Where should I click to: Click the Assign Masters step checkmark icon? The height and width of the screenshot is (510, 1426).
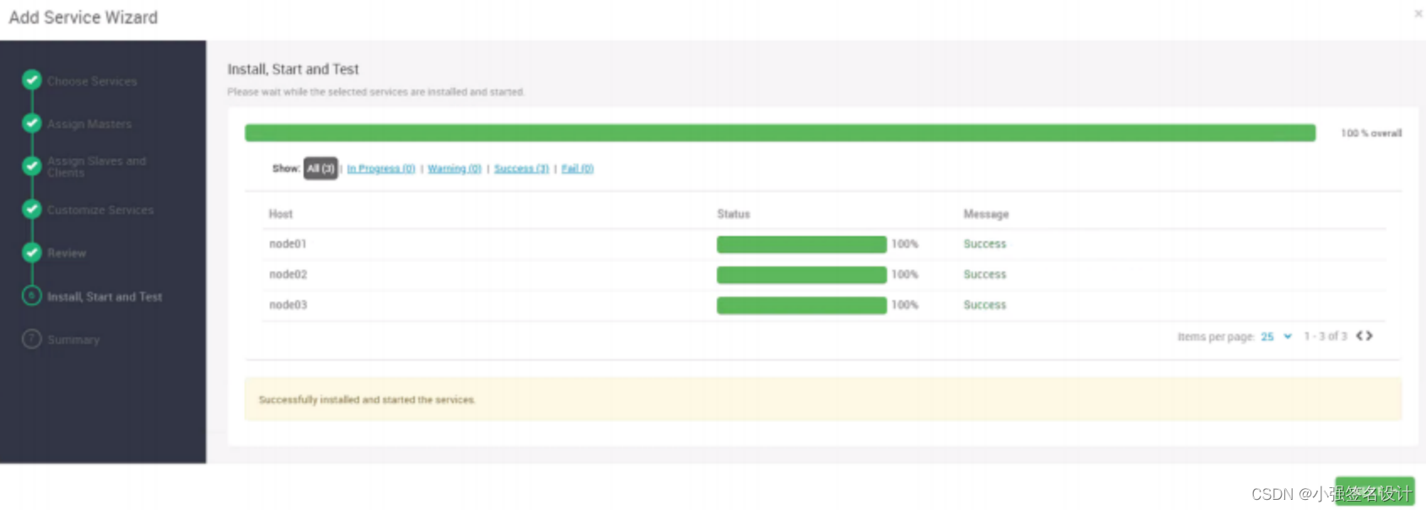click(32, 123)
